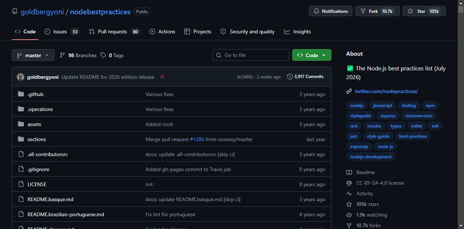The width and height of the screenshot is (464, 229).
Task: Click the folder icon of .operations
Action: [21, 109]
